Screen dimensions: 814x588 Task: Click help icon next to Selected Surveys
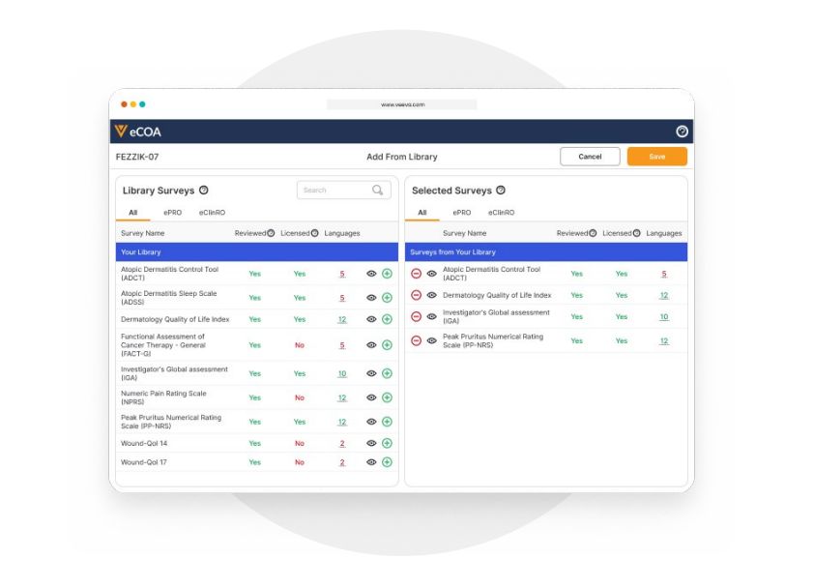point(500,191)
